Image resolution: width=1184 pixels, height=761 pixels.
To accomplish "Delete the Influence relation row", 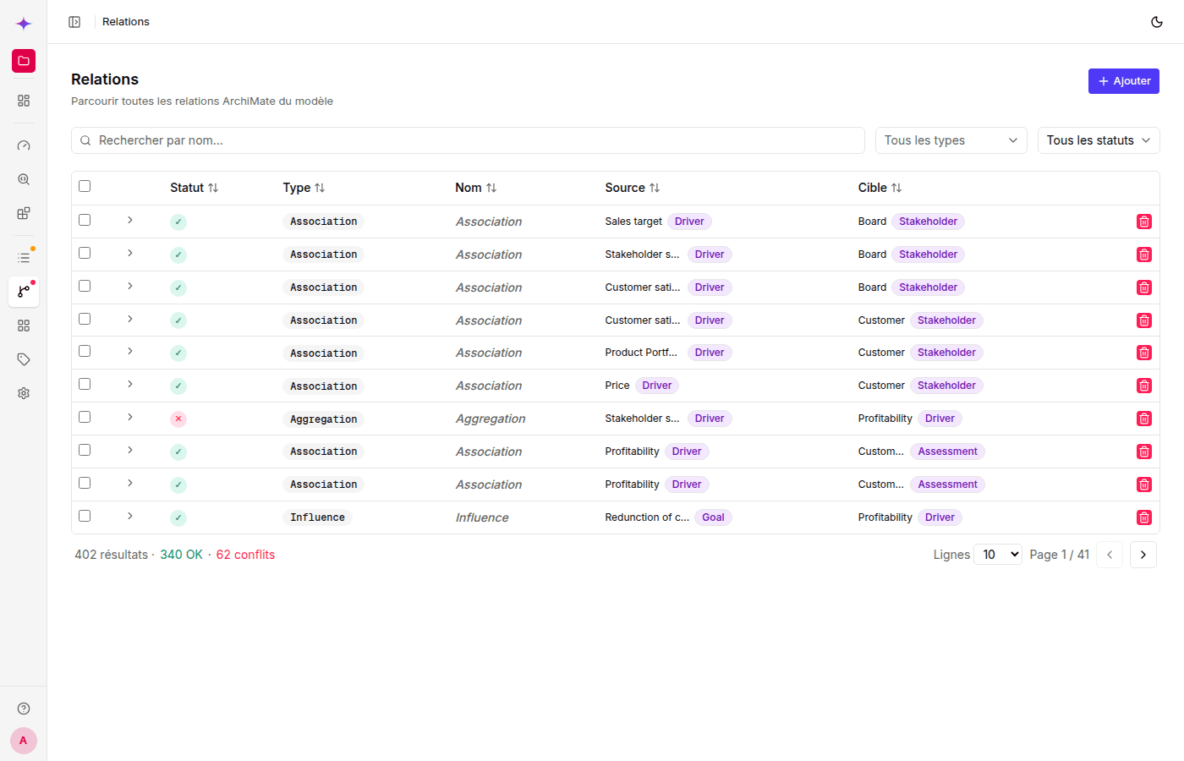I will pyautogui.click(x=1144, y=517).
